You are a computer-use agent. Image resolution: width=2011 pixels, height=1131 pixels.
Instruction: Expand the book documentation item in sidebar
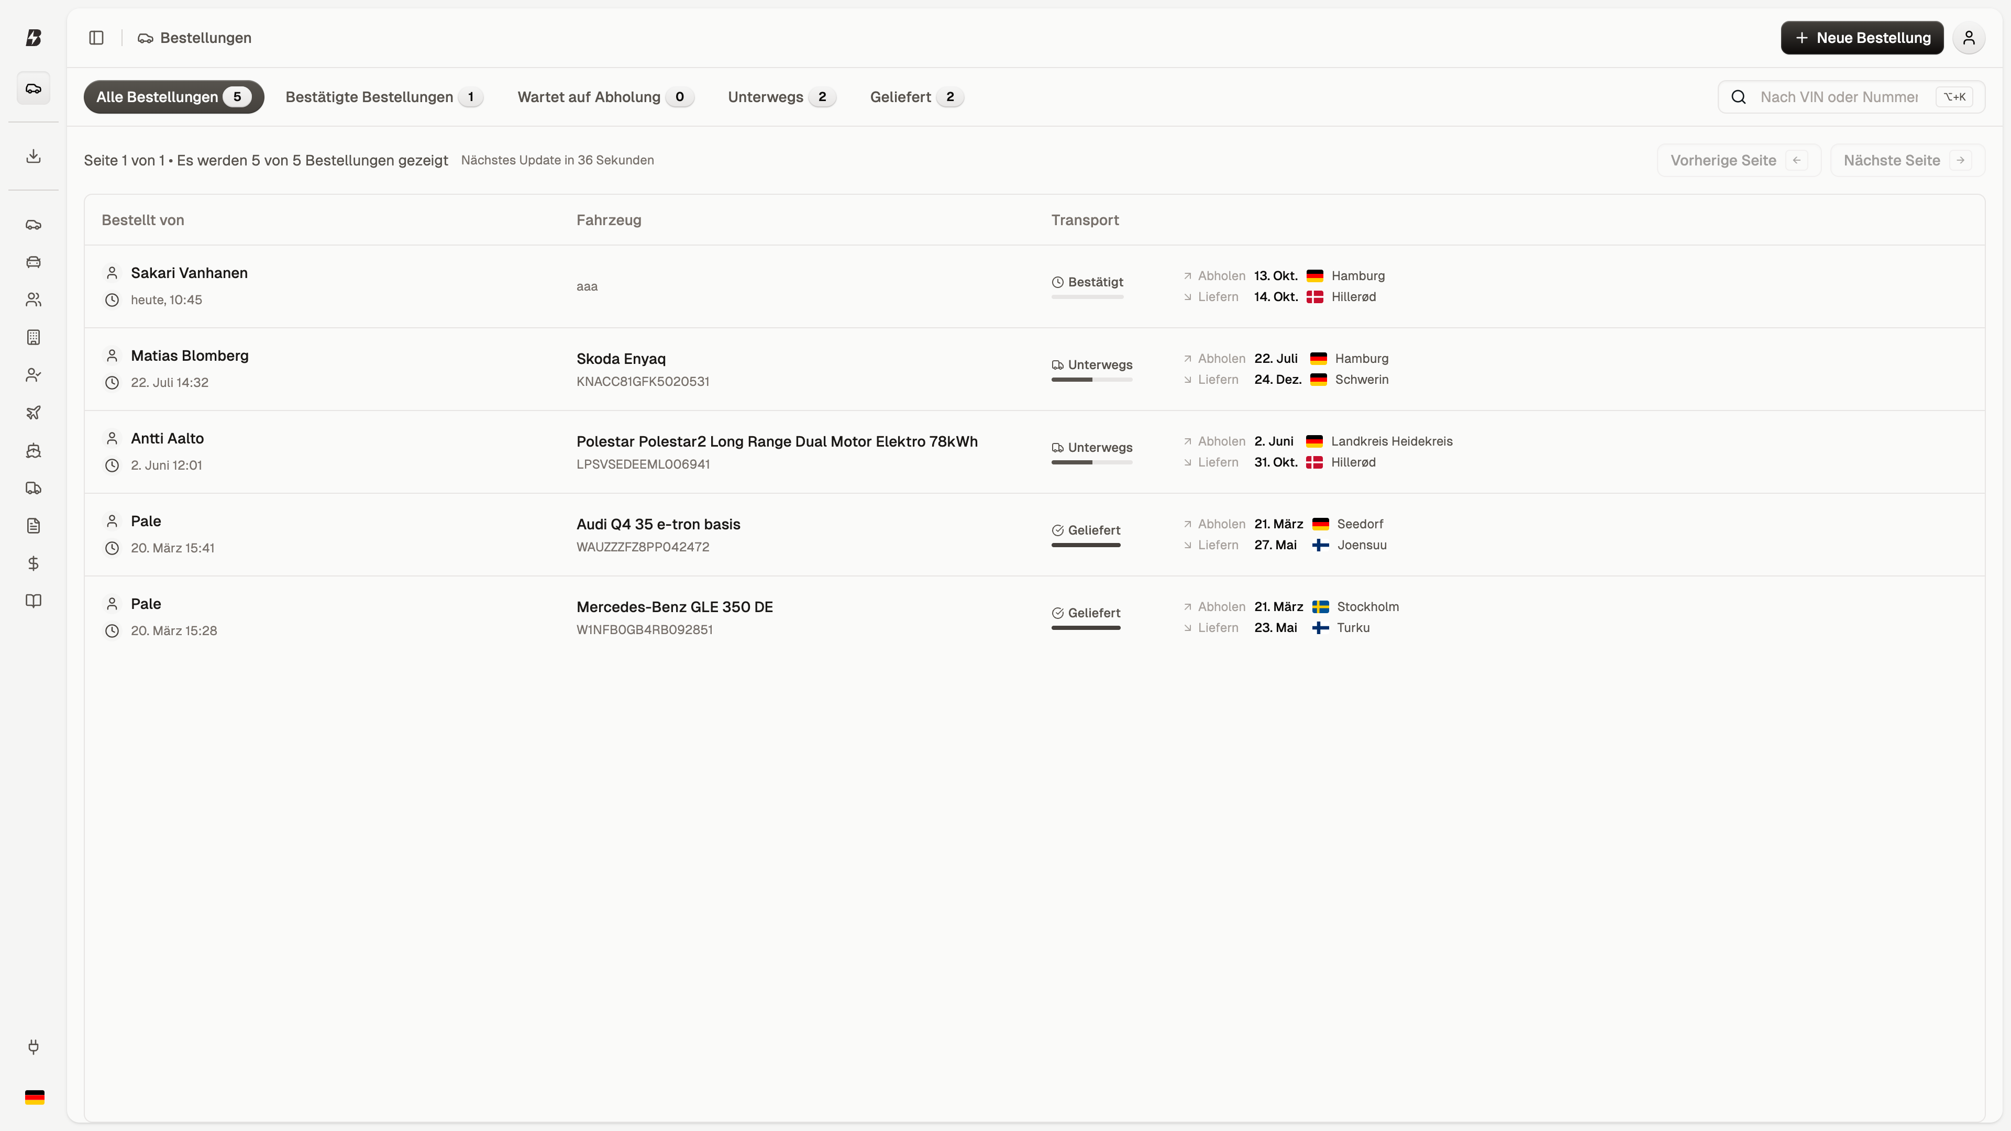(34, 600)
